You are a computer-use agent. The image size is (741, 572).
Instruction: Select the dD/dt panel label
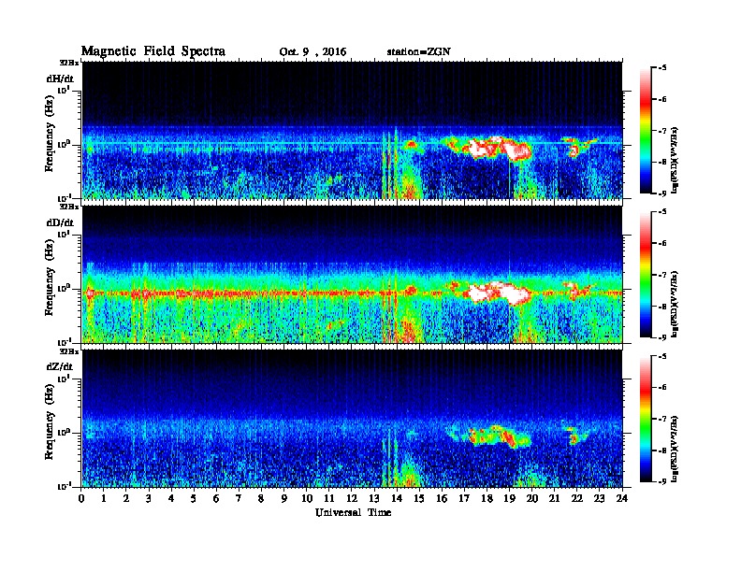pos(60,222)
